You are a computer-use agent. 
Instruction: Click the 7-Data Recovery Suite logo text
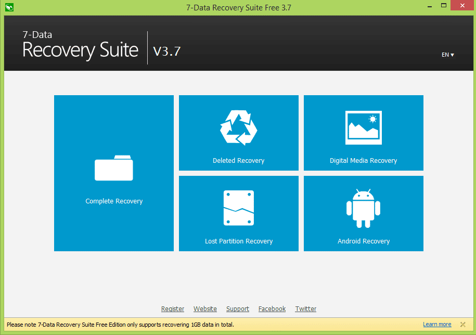[x=81, y=45]
